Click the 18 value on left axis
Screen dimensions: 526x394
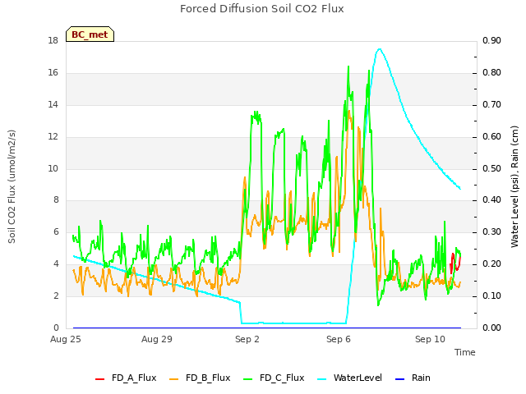[x=53, y=41]
